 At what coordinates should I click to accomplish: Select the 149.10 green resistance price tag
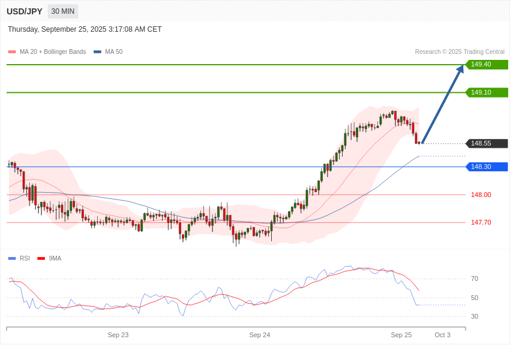(487, 93)
